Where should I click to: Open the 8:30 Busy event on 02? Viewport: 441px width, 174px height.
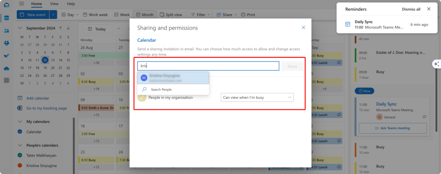(96, 82)
